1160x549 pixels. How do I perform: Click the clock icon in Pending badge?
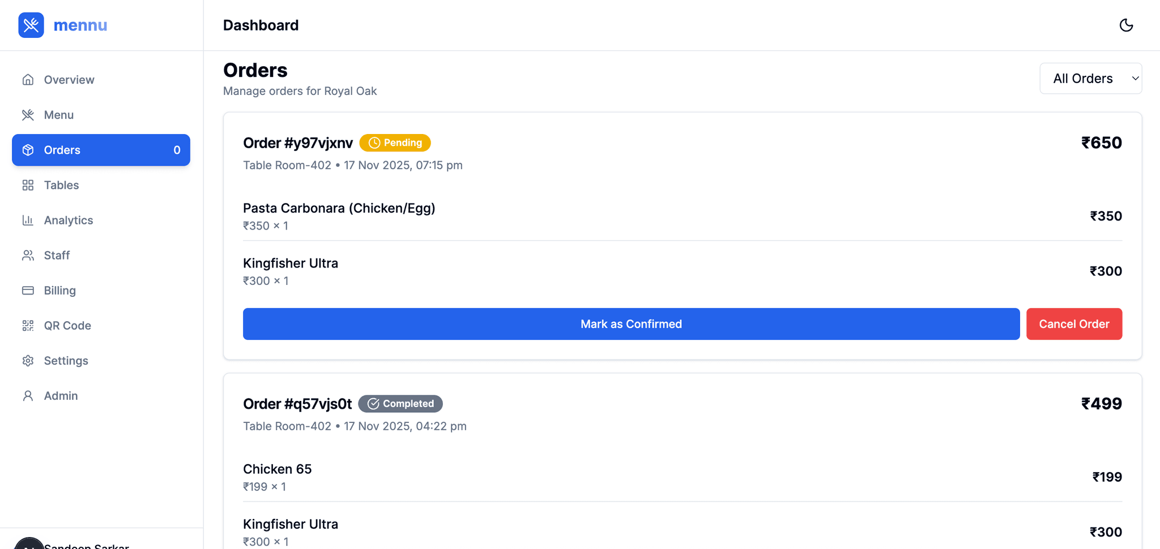[374, 142]
